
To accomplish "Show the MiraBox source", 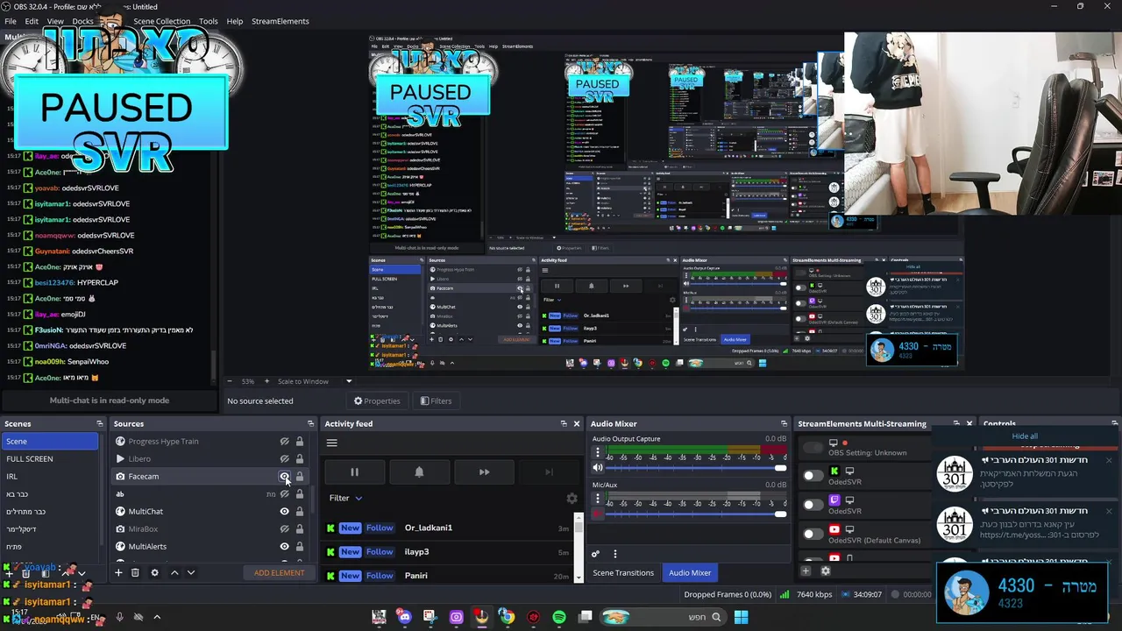I will click(284, 529).
